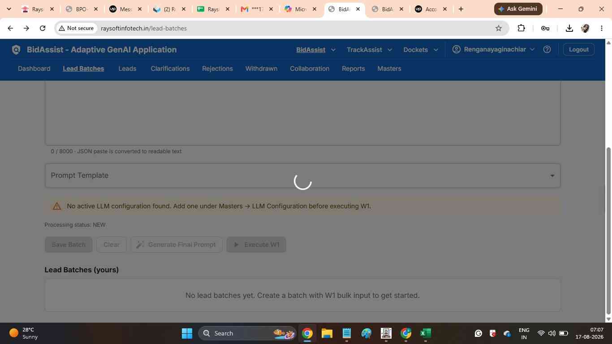Switch to the Clarifications tab
612x344 pixels.
170,69
